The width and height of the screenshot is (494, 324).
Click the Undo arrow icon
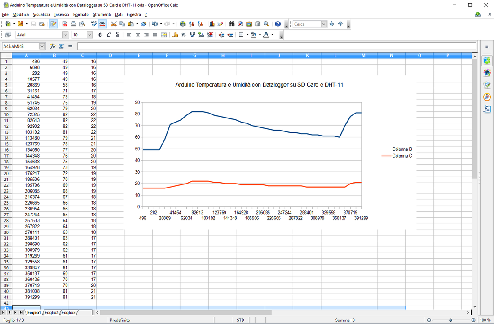pyautogui.click(x=154, y=24)
